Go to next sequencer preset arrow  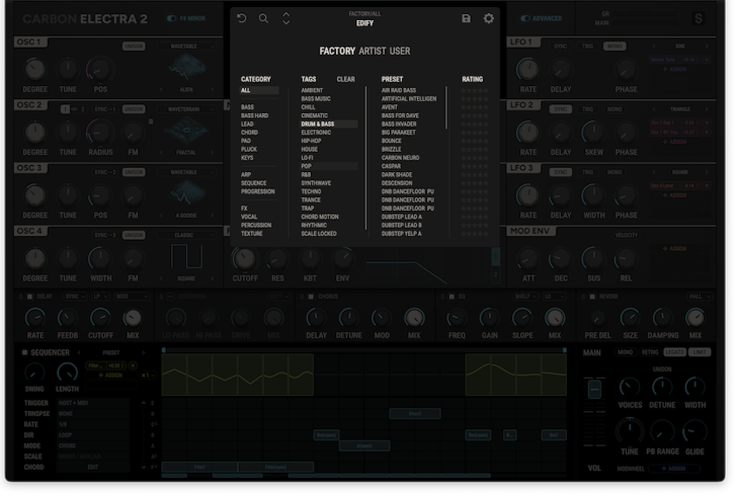[x=143, y=353]
